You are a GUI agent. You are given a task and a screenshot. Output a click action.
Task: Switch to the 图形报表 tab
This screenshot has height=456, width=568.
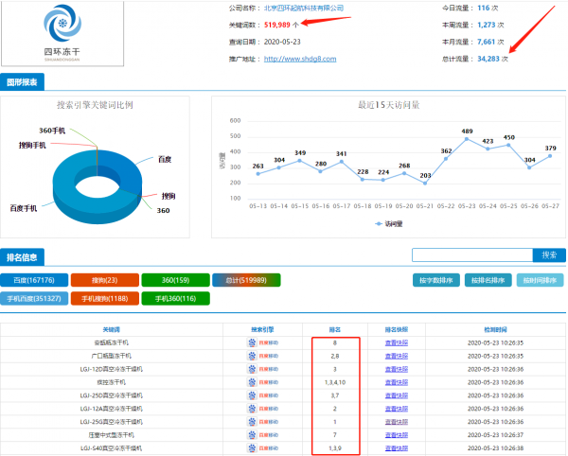(x=21, y=82)
